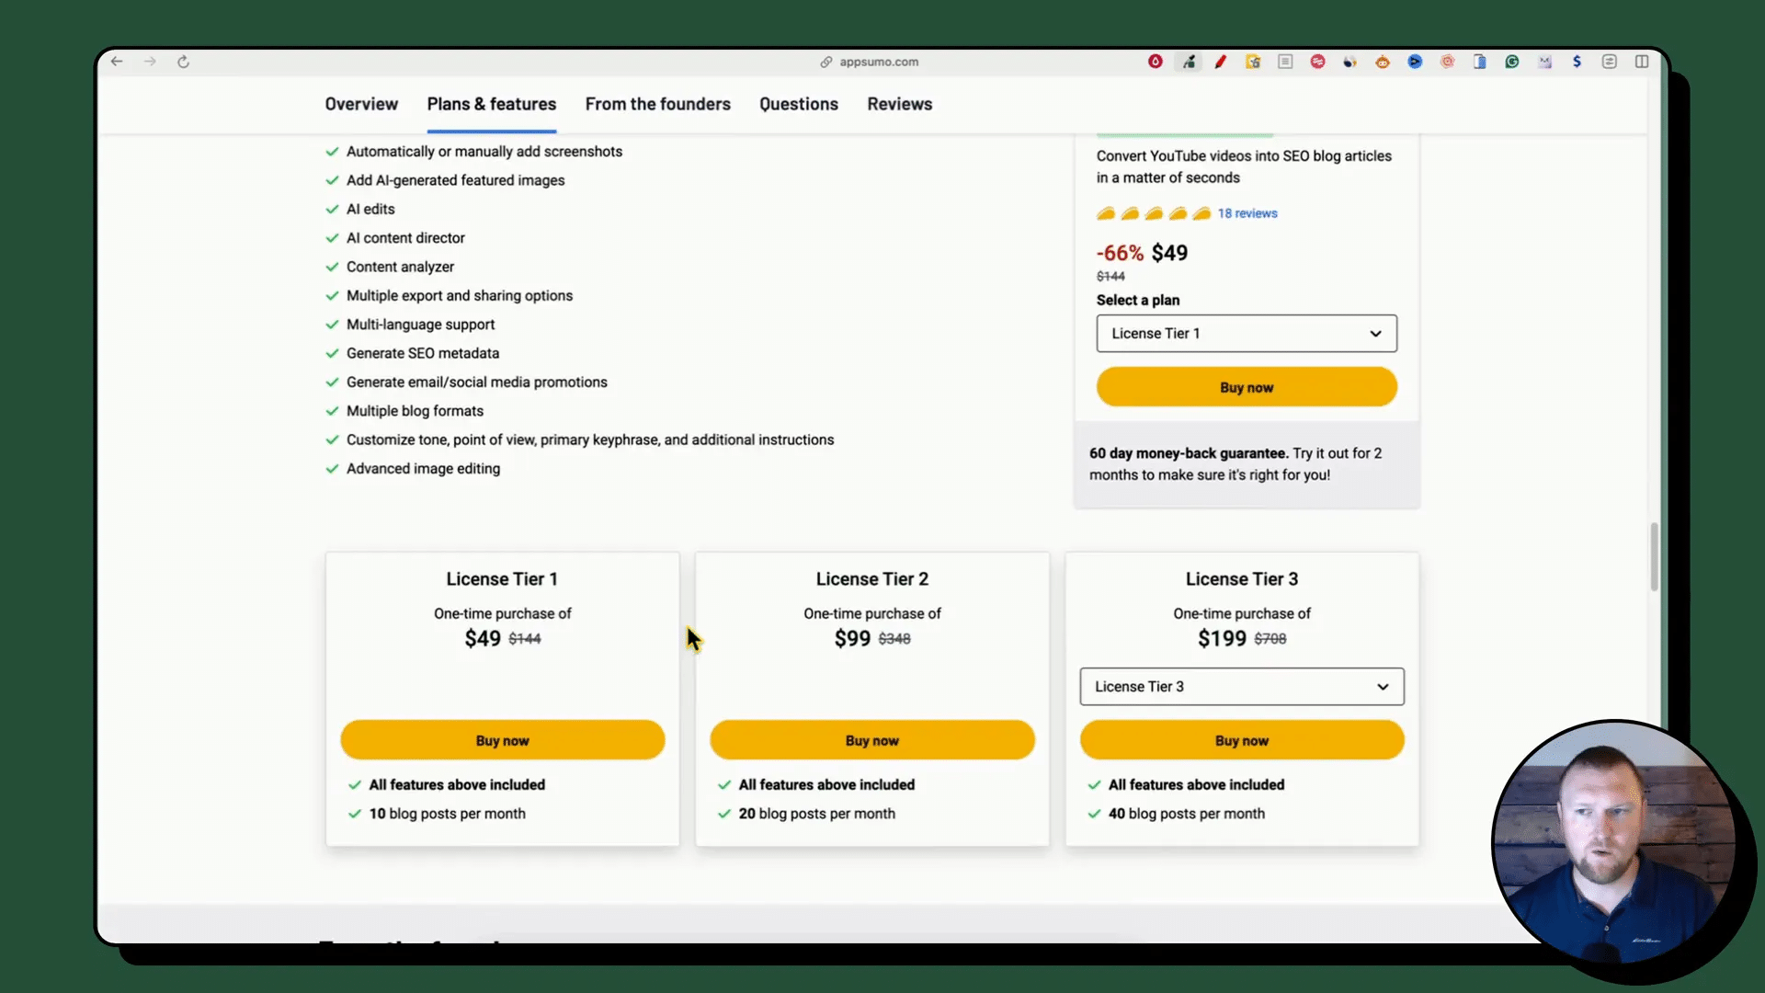Click the page vertical scrollbar thumb

pos(1654,557)
